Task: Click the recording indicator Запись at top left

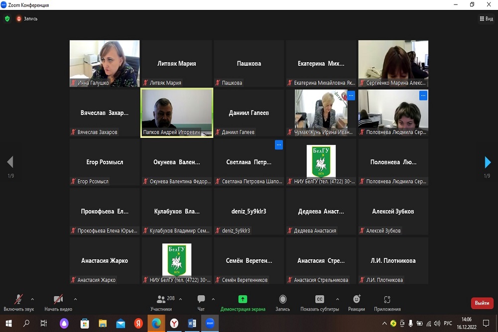Action: 27,19
